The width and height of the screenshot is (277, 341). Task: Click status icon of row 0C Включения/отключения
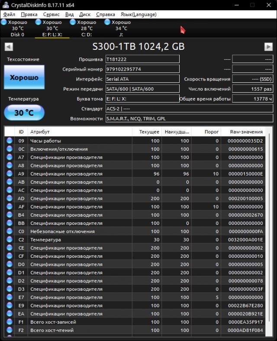10,149
